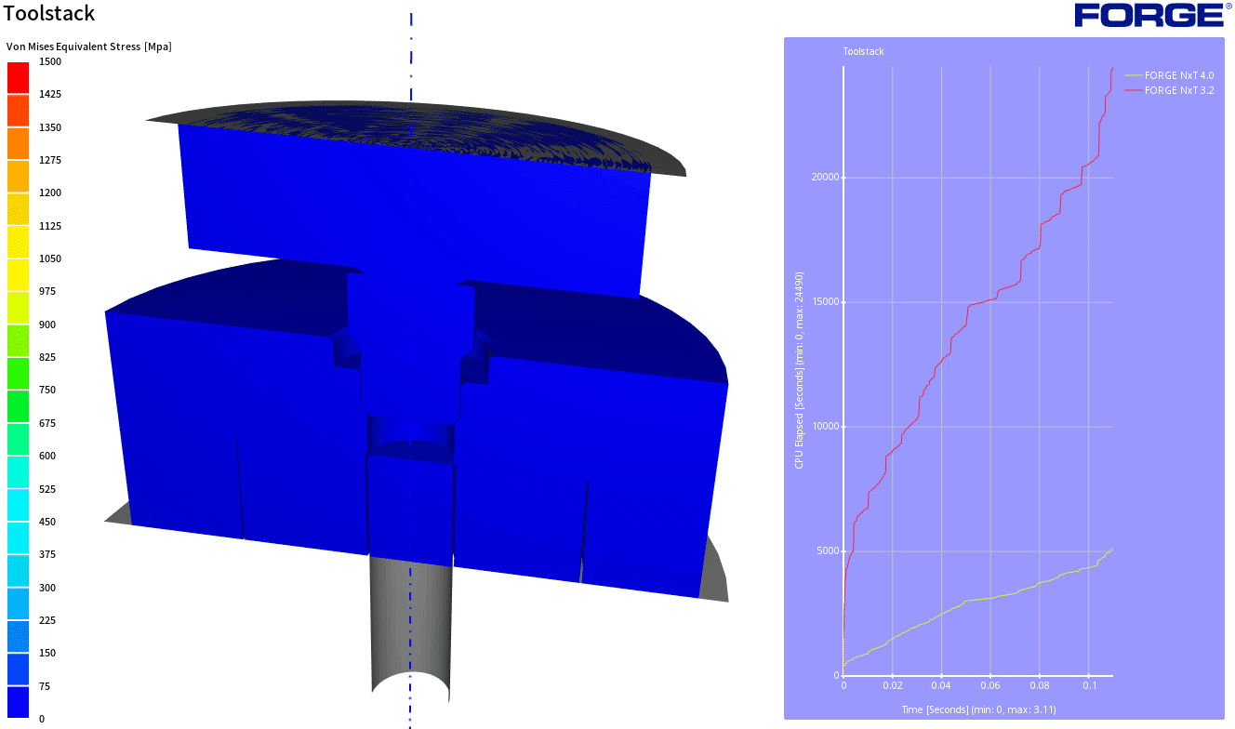The height and width of the screenshot is (729, 1235).
Task: Click the red 1500 MPa legend swatch
Action: 19,78
